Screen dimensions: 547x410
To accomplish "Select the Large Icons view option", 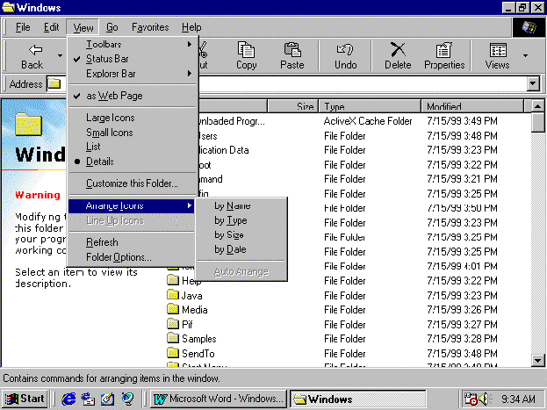I will 111,118.
